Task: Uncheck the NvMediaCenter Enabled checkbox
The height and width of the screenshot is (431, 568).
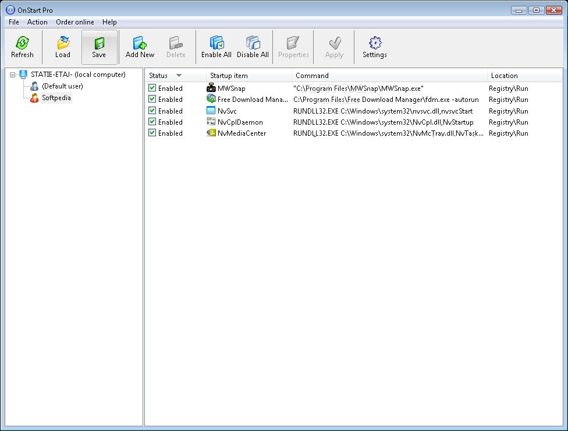Action: coord(152,133)
